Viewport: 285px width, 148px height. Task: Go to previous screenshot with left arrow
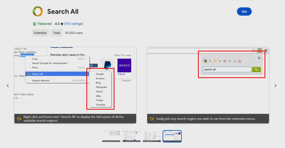coord(8,86)
